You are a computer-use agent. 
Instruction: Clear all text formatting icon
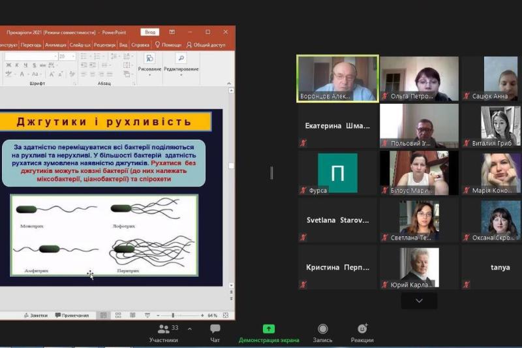(72, 74)
